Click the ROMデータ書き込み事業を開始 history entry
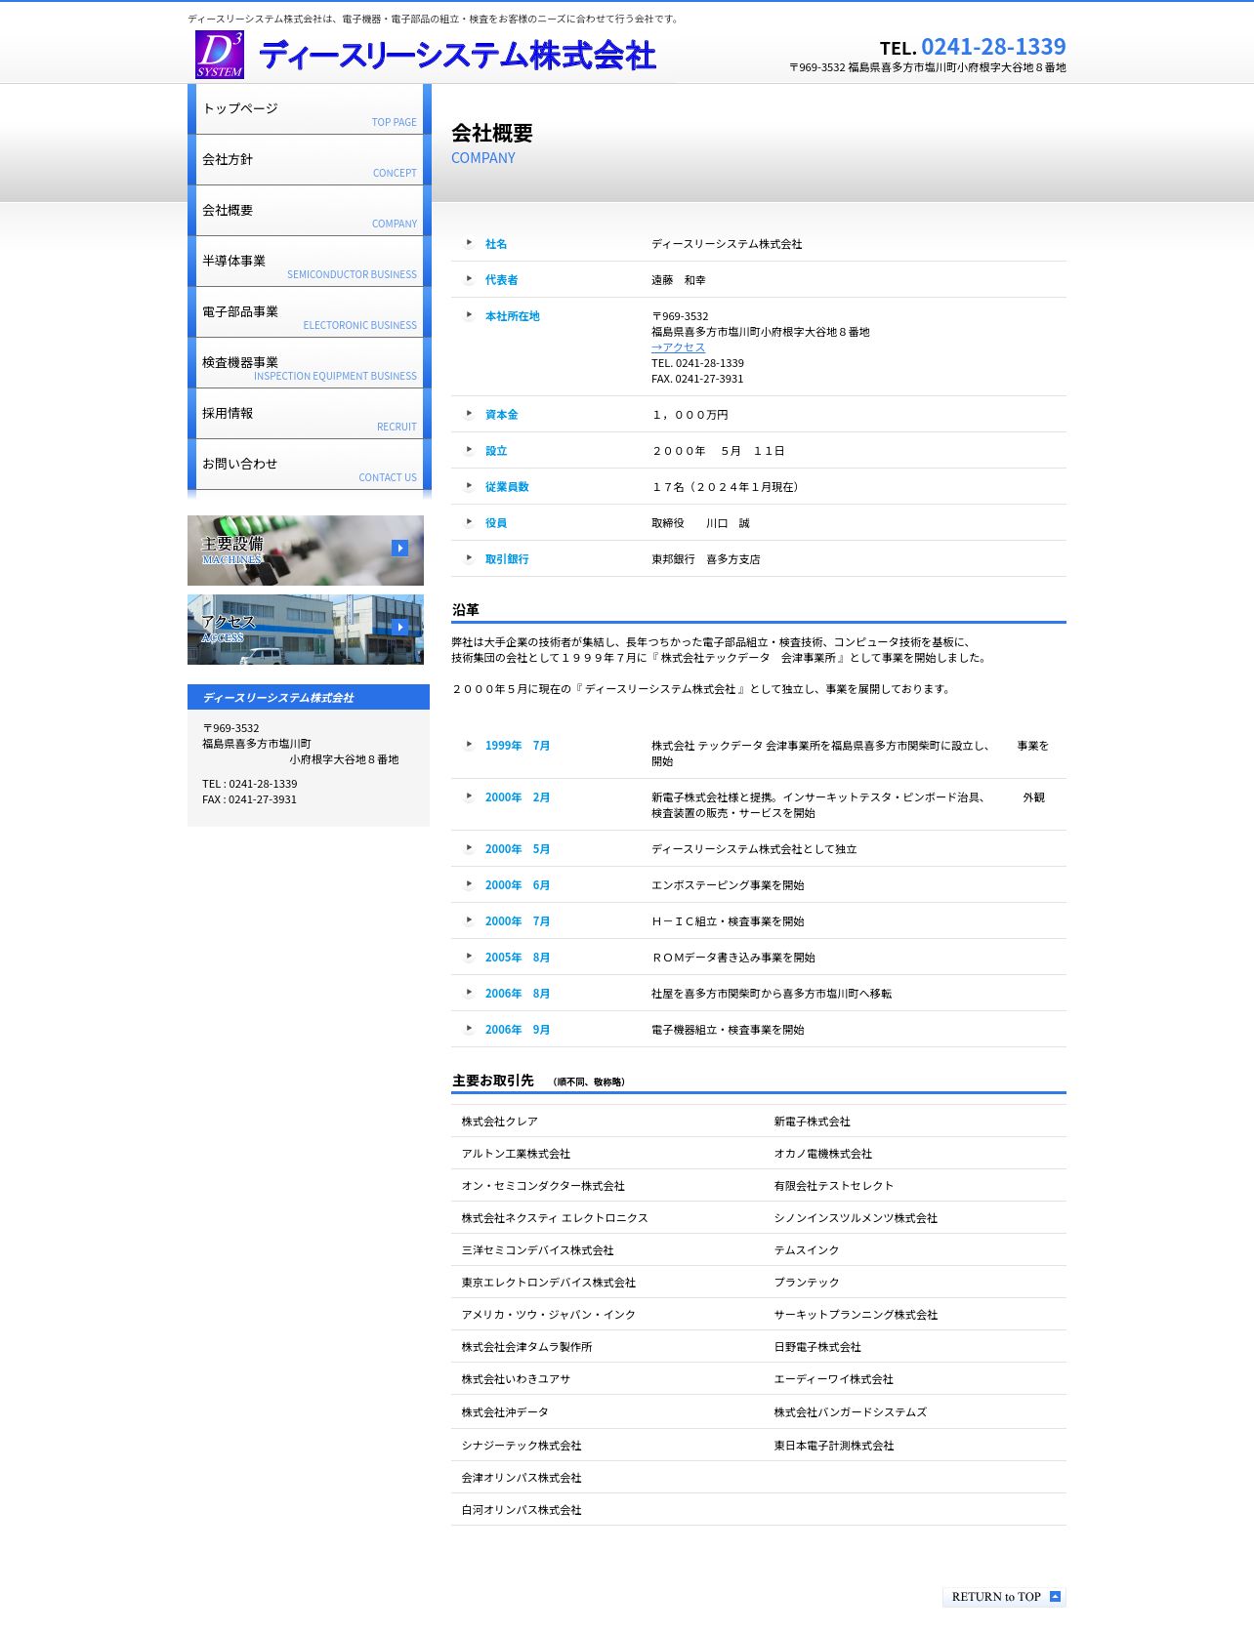 733,958
